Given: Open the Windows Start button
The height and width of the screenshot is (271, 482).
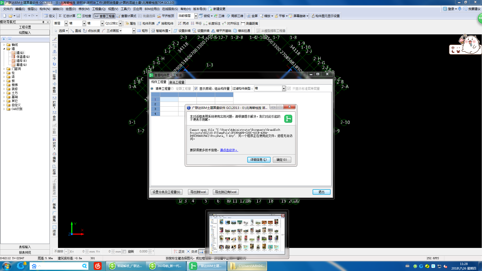Looking at the screenshot, I should point(7,266).
